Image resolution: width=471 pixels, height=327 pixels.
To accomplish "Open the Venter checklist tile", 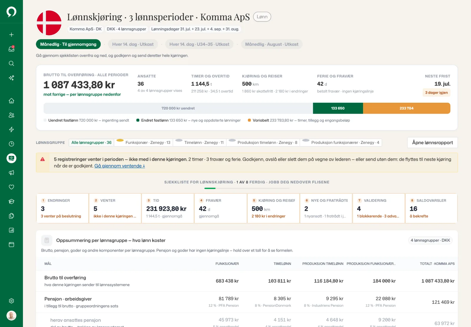I will tap(115, 208).
